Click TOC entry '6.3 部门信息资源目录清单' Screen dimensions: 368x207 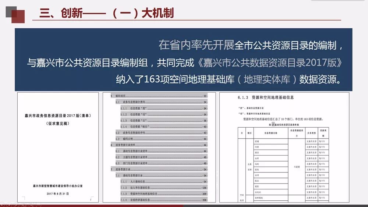point(162,163)
